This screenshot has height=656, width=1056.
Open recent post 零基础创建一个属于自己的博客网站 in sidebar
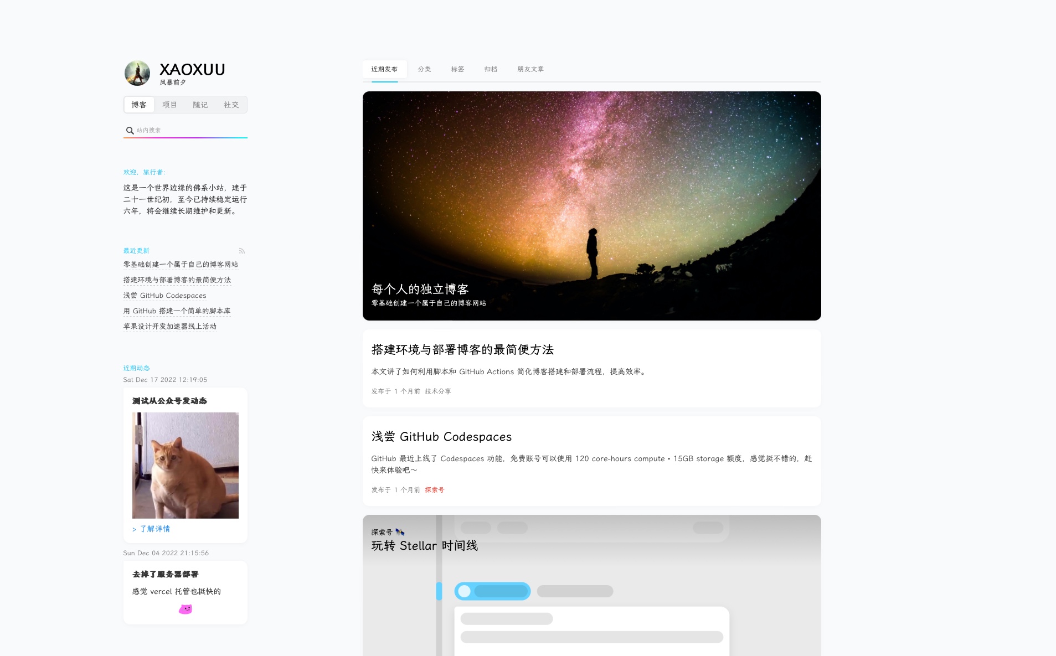[x=181, y=265]
